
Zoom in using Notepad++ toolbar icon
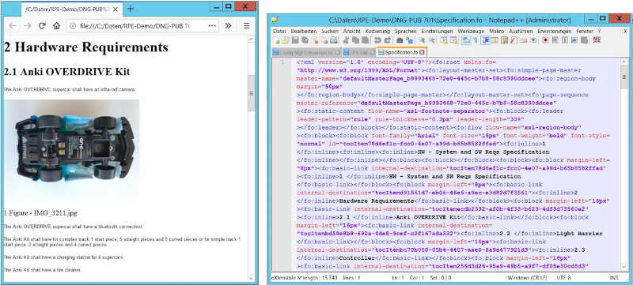click(x=423, y=40)
